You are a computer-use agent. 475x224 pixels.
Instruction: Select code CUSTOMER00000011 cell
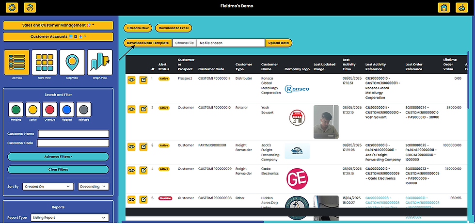pyautogui.click(x=214, y=79)
